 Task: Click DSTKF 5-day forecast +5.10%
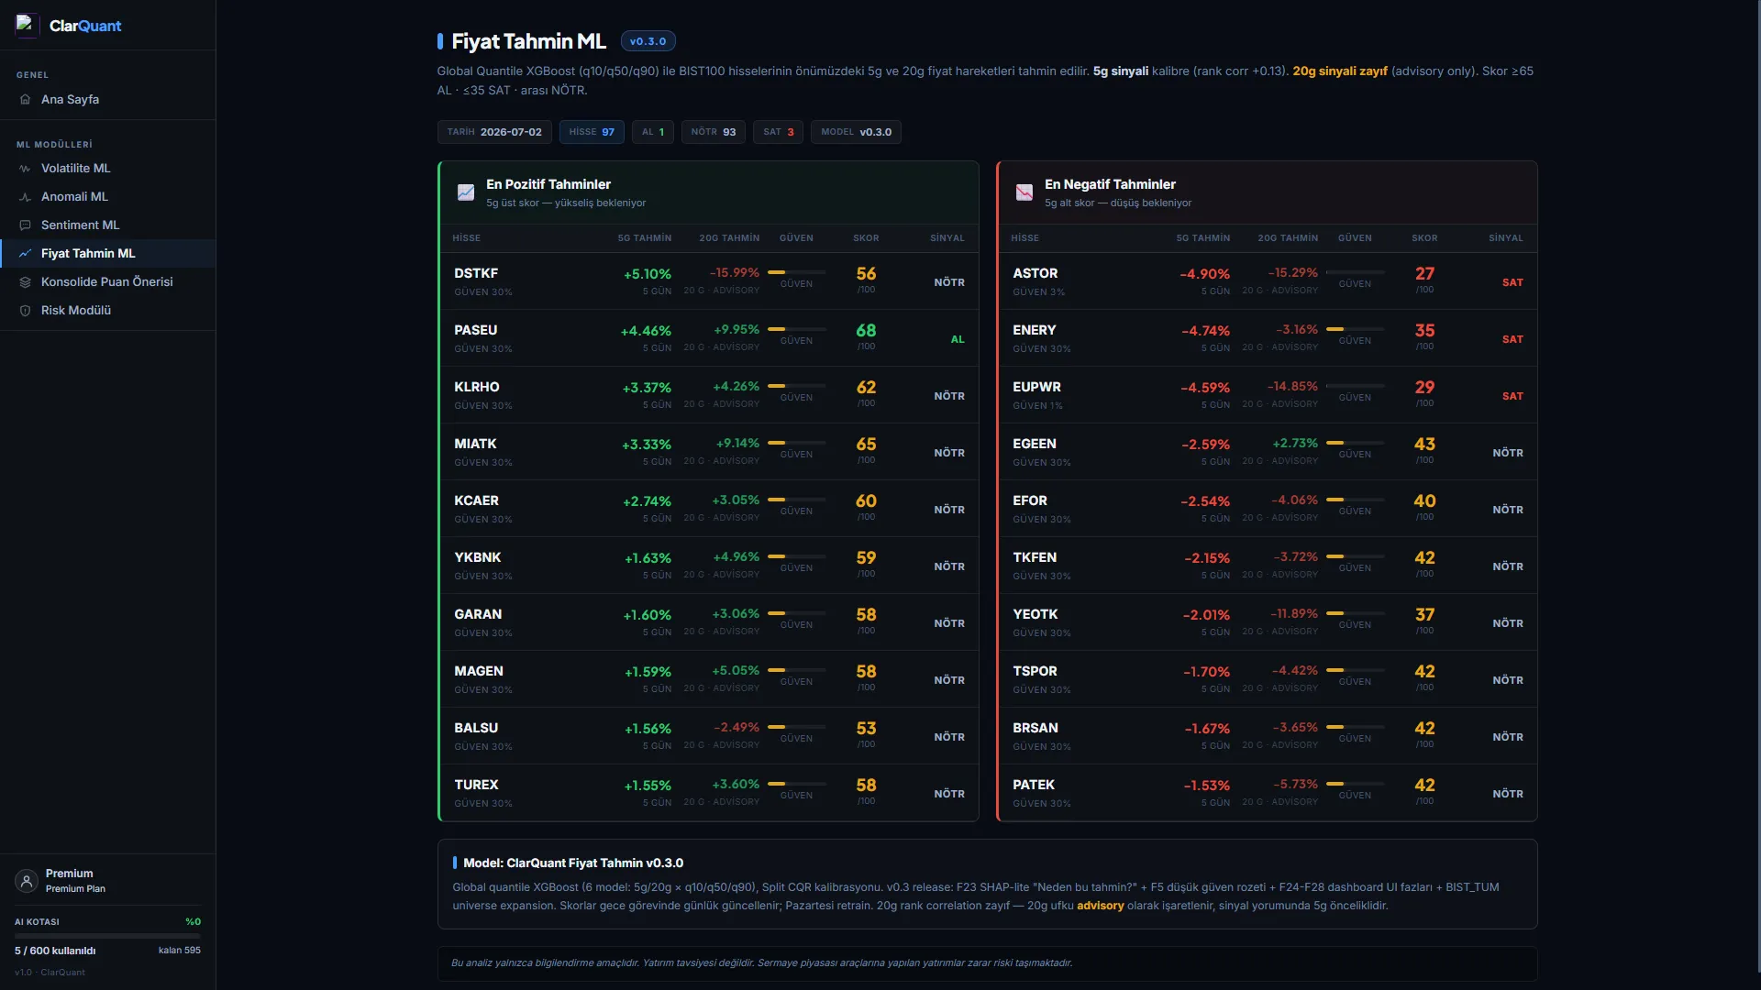click(648, 274)
